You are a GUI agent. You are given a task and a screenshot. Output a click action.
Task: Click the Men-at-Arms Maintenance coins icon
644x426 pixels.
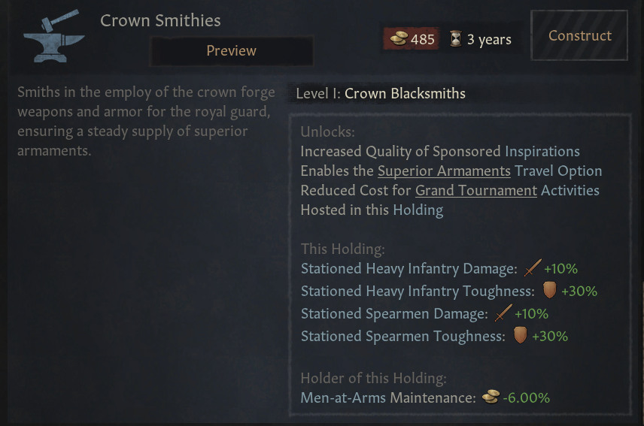point(491,397)
